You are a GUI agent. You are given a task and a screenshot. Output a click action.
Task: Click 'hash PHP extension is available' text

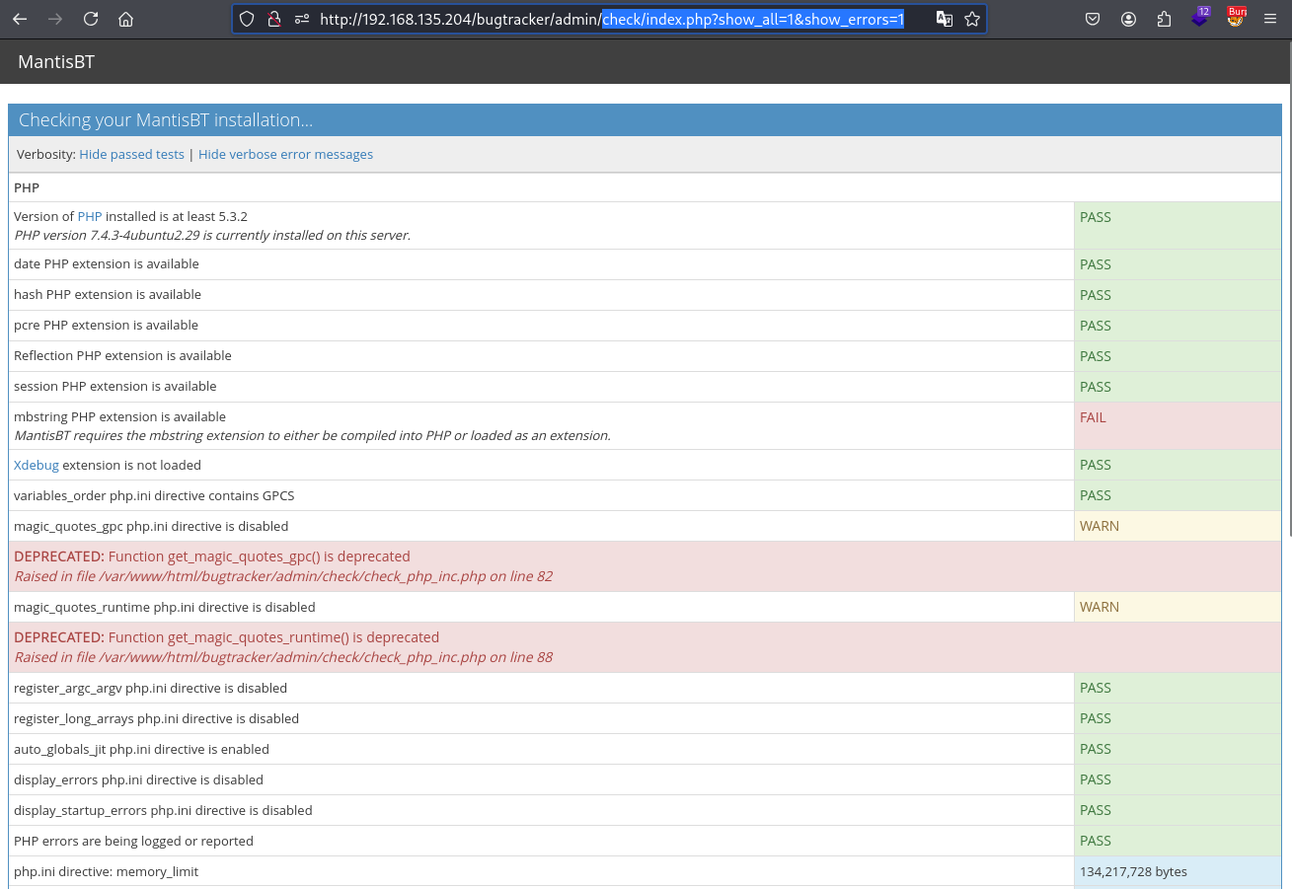108,294
